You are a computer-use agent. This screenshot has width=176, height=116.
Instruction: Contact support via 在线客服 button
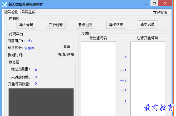[160, 12]
